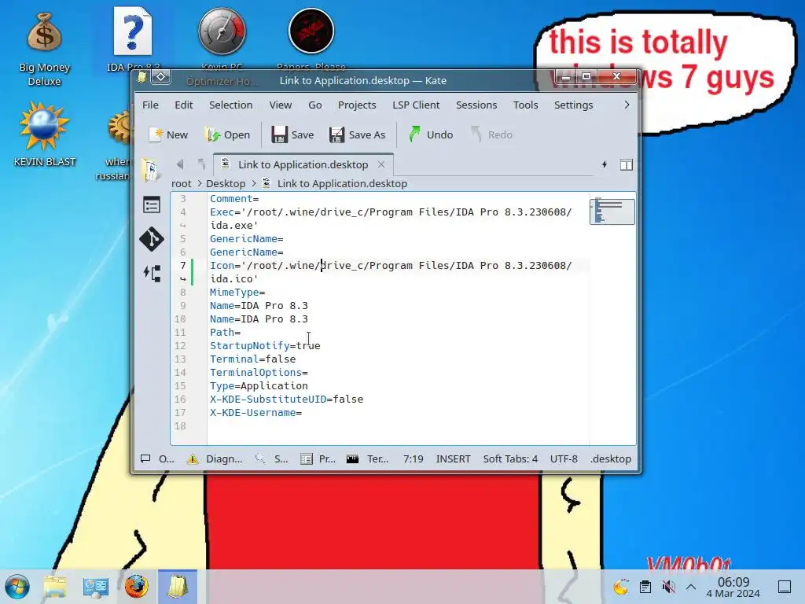805x604 pixels.
Task: Click root in the breadcrumb path
Action: [x=182, y=183]
